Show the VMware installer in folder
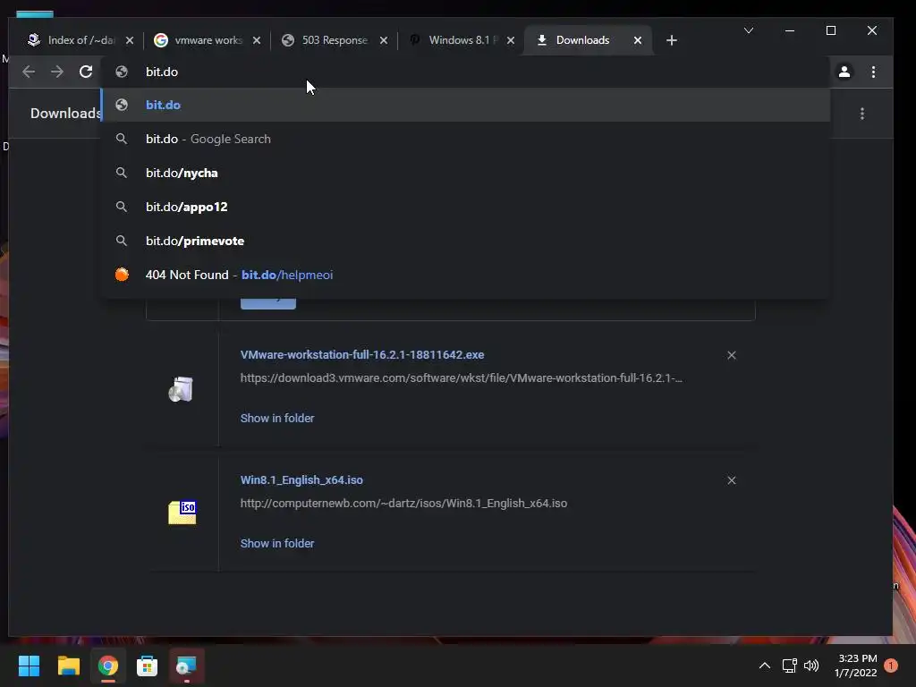This screenshot has height=687, width=916. [x=277, y=419]
